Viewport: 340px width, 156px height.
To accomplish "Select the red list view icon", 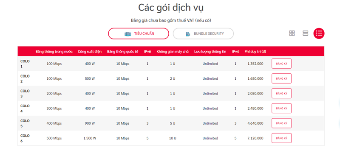I will pos(319,33).
